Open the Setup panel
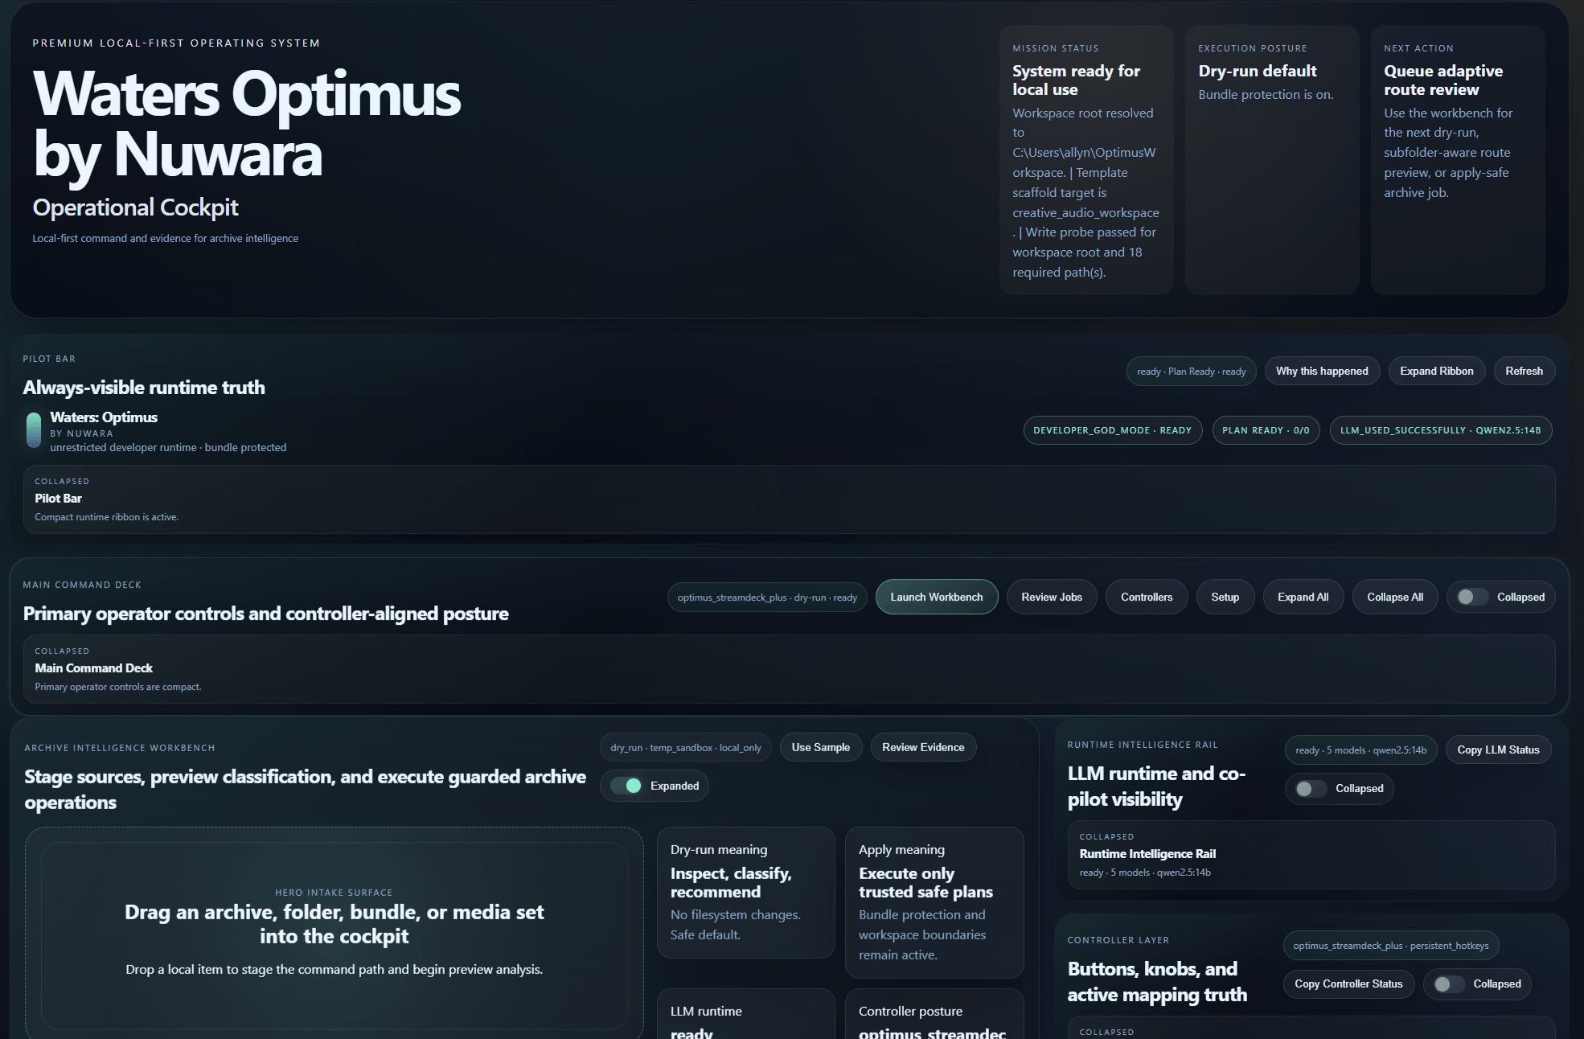 point(1225,597)
